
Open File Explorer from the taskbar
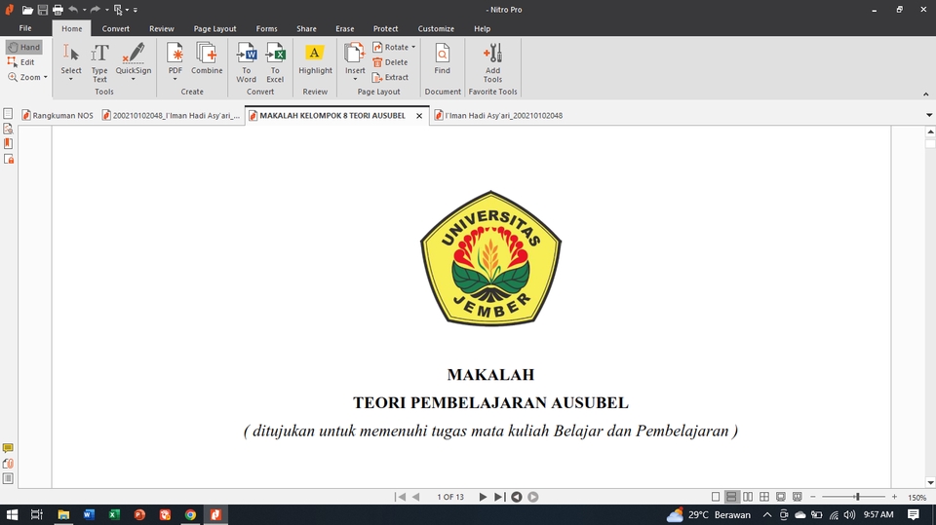coord(63,514)
